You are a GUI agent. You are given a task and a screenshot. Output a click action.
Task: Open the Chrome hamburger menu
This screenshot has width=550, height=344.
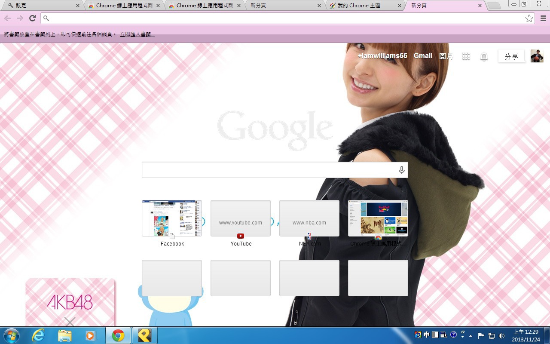click(543, 18)
